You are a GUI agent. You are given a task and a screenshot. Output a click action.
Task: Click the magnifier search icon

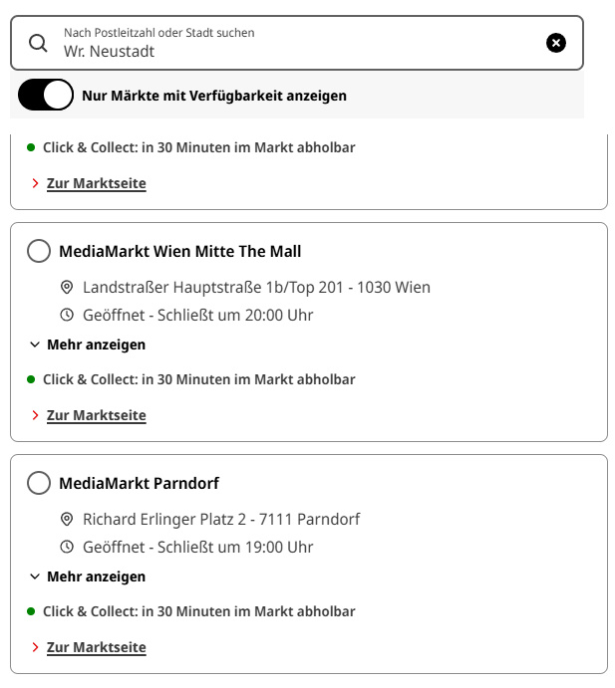38,43
